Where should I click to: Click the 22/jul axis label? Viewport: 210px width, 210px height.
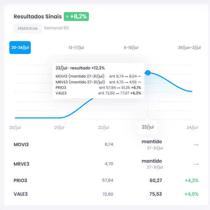[x=104, y=127]
